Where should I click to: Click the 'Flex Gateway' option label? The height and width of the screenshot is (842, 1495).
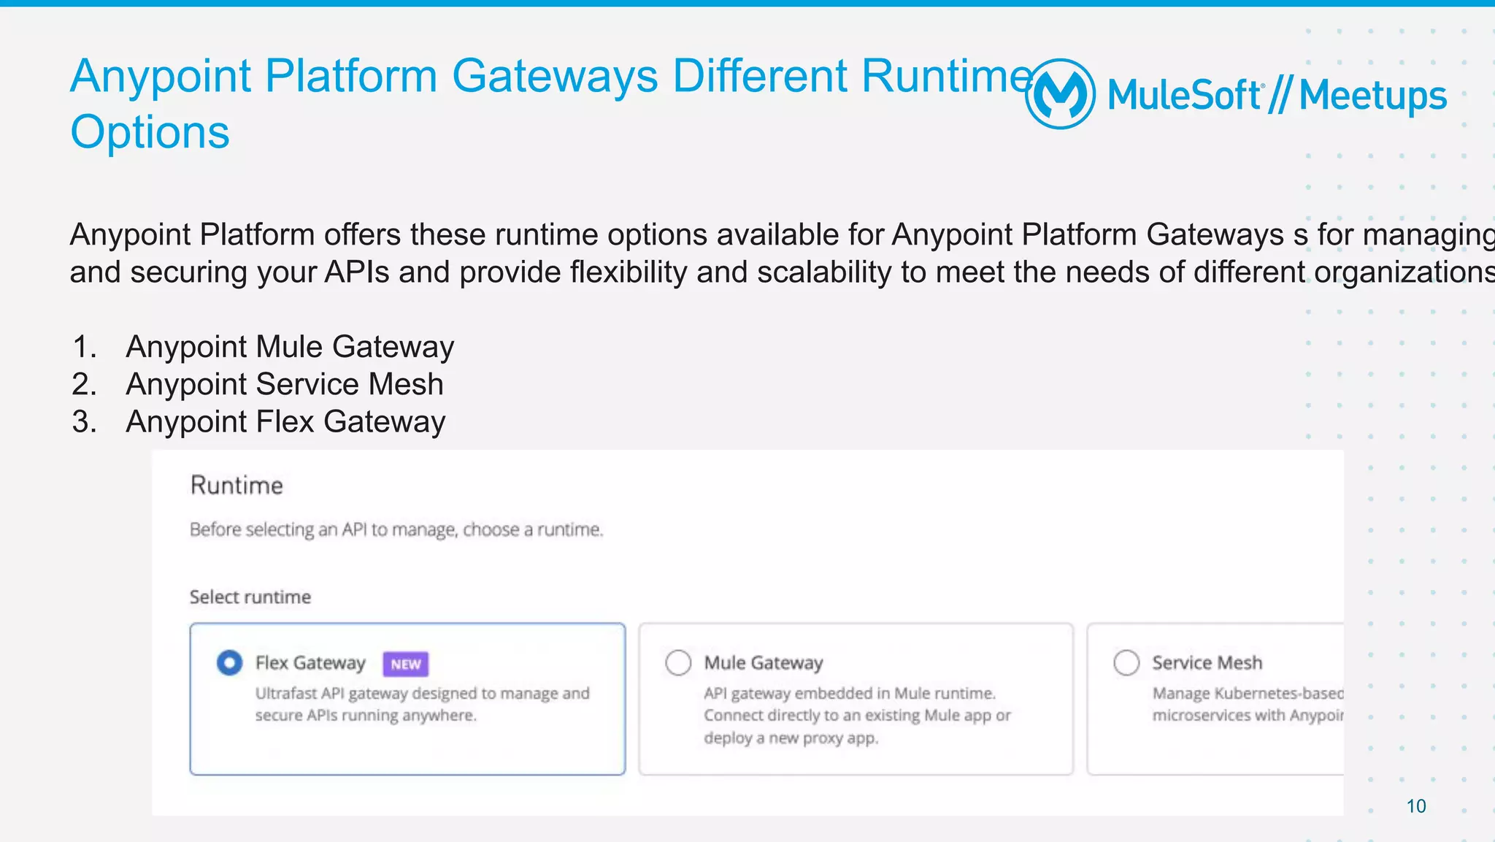310,662
